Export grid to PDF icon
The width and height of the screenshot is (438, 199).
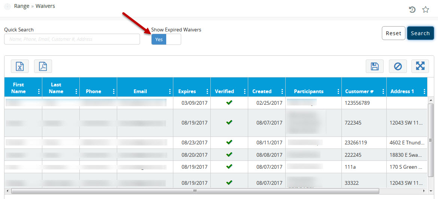pyautogui.click(x=43, y=66)
